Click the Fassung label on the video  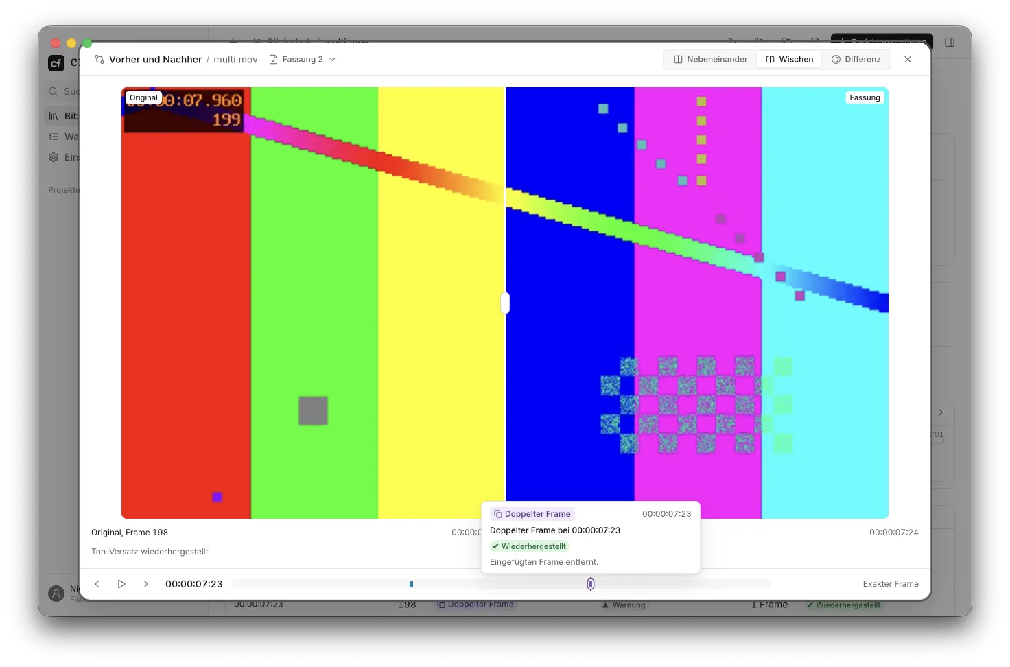pos(865,98)
